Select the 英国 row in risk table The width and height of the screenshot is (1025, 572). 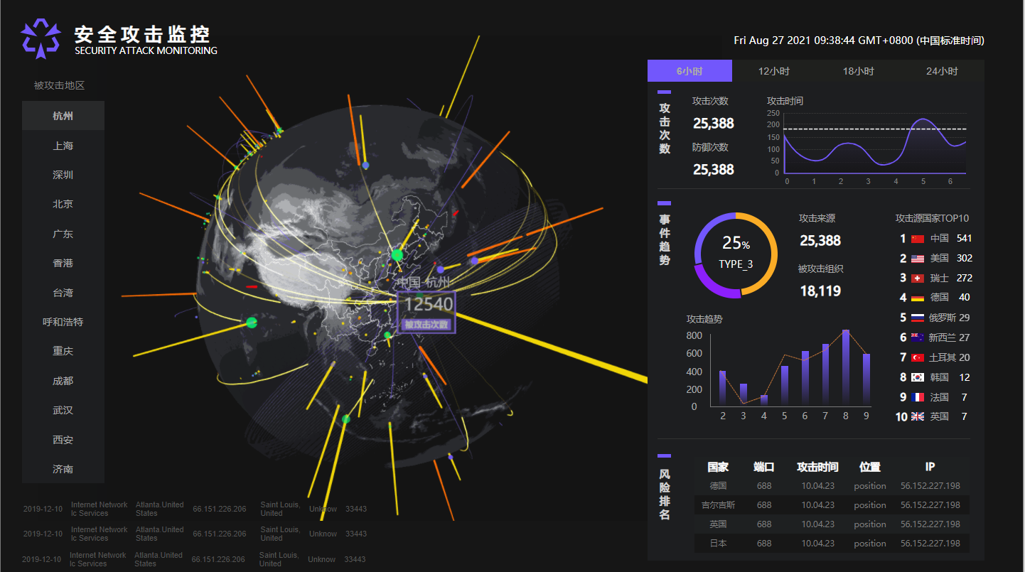click(x=832, y=524)
